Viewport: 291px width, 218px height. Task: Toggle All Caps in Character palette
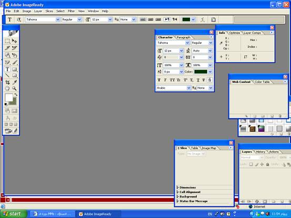click(x=172, y=80)
